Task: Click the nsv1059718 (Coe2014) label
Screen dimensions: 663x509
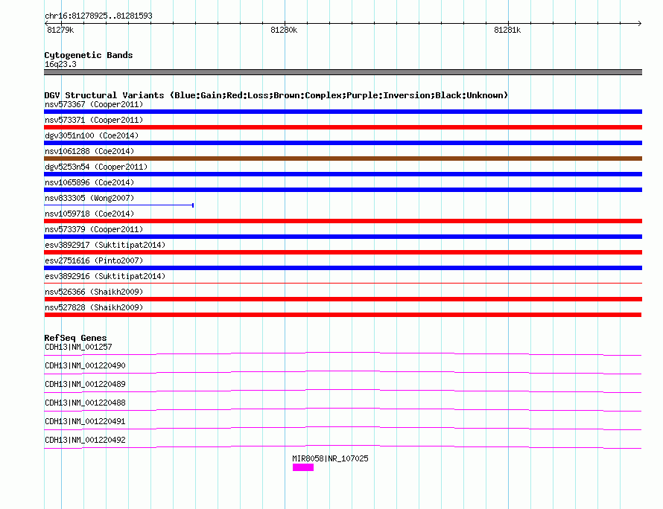Action: tap(89, 214)
